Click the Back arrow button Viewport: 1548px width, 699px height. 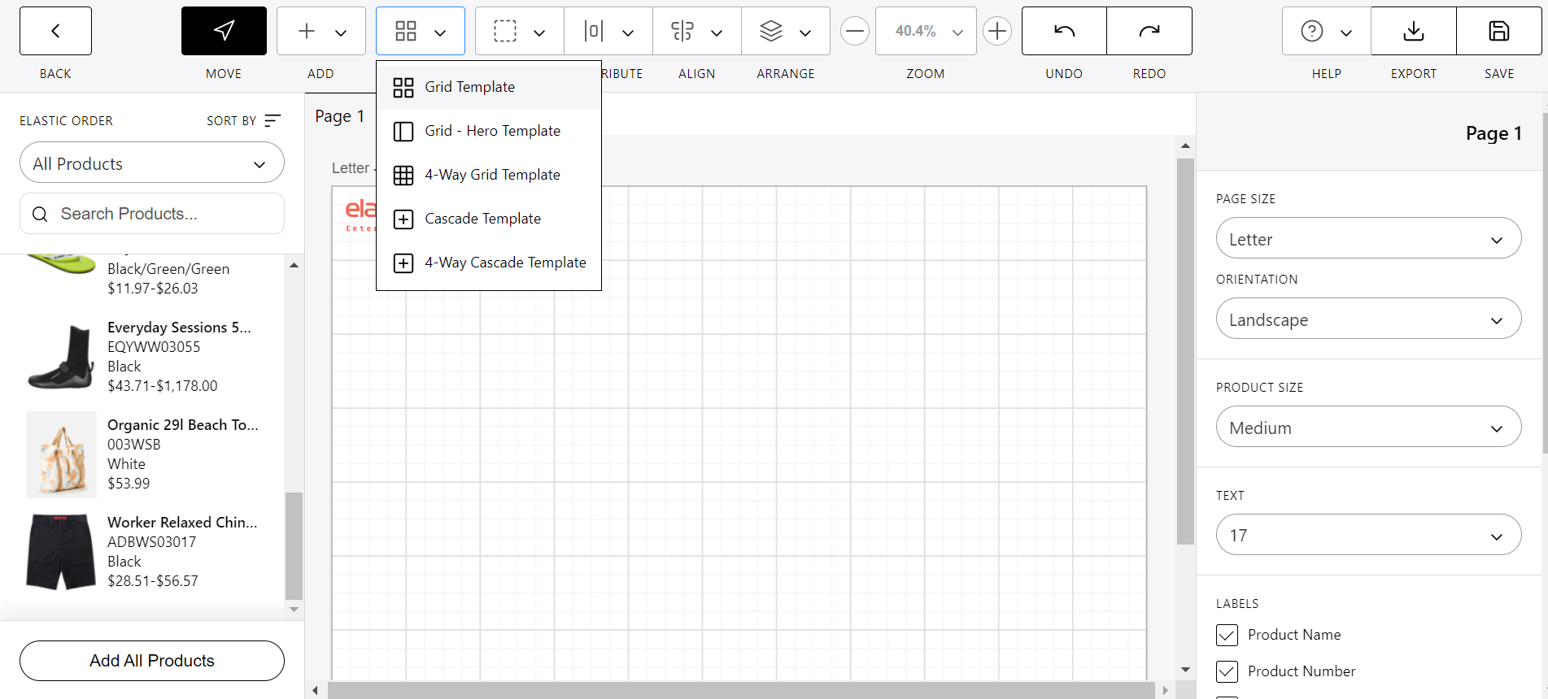55,31
